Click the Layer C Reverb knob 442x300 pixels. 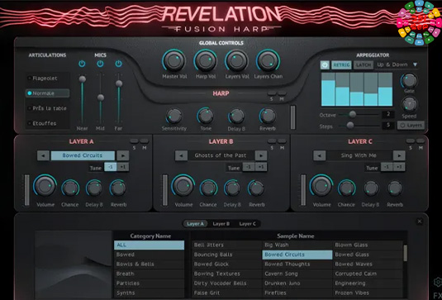click(395, 188)
